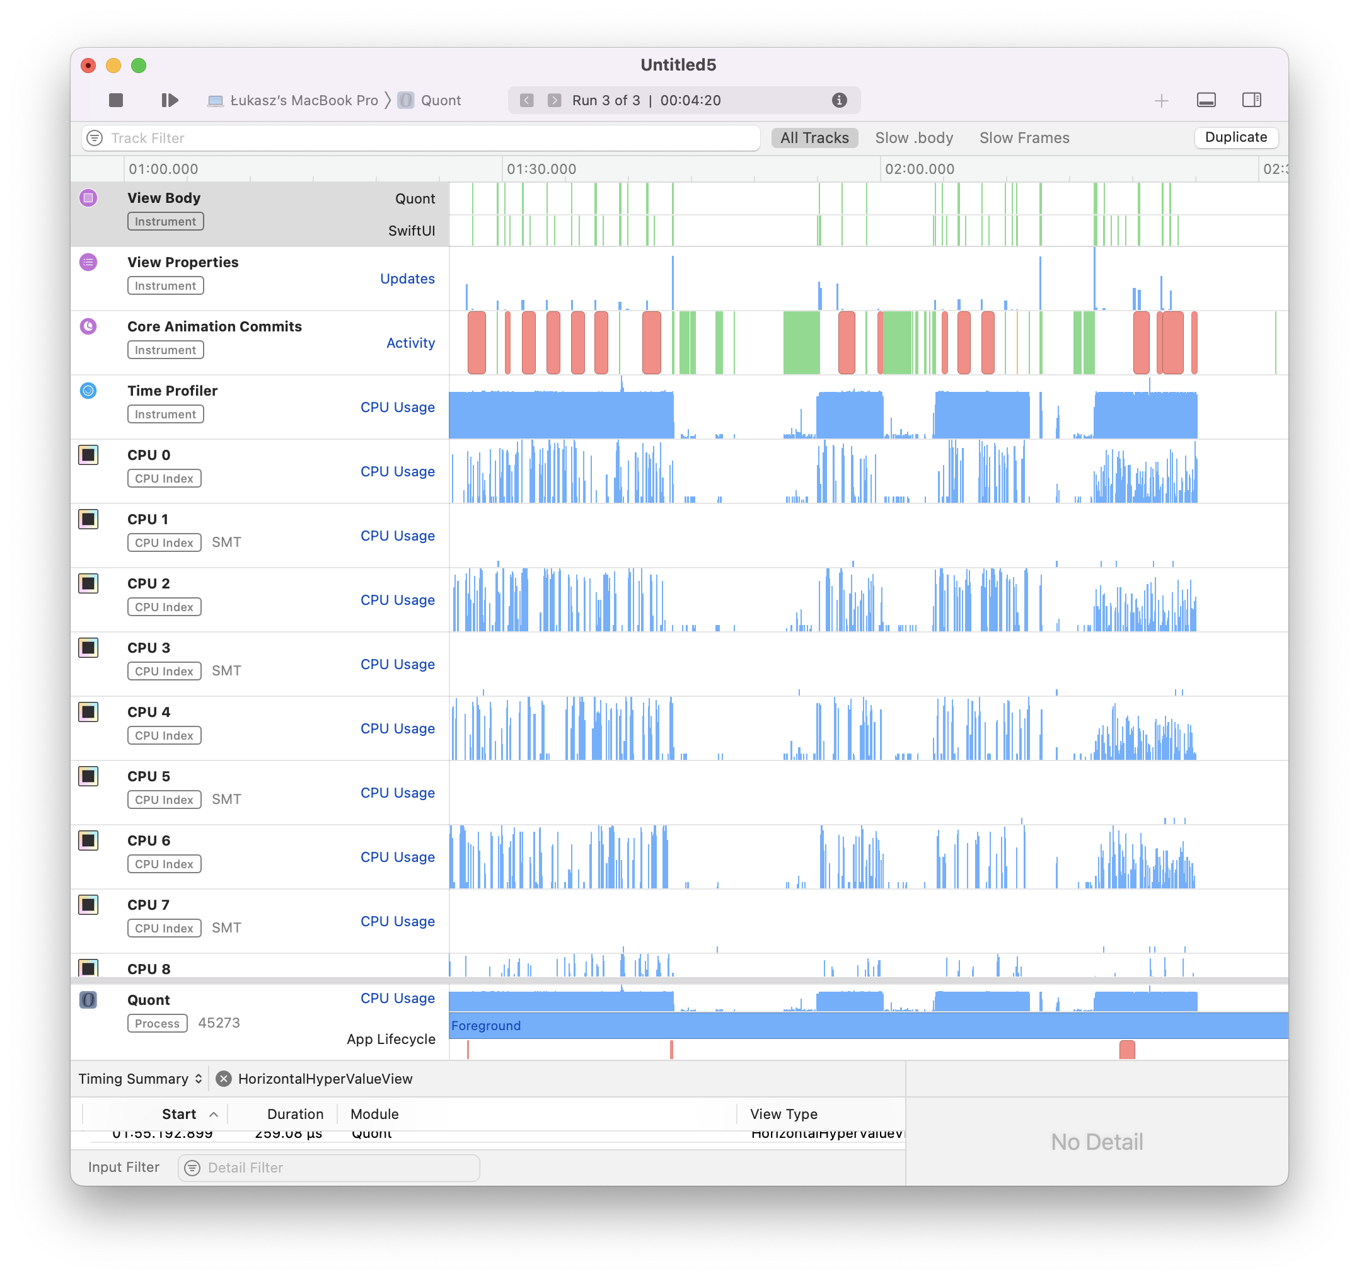Remove the HorizontalHyperValueView filter

(224, 1079)
